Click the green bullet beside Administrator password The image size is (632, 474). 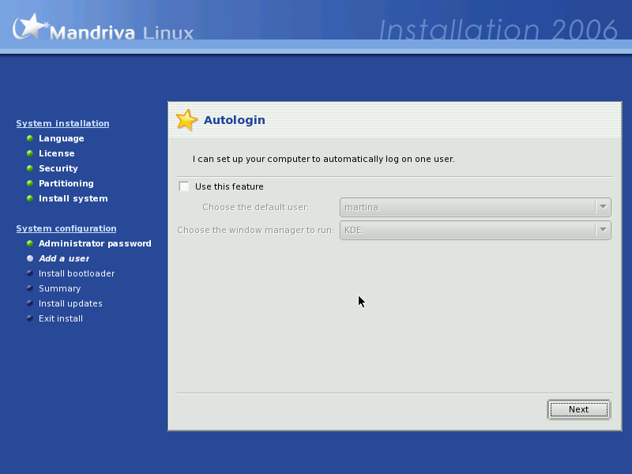point(30,243)
